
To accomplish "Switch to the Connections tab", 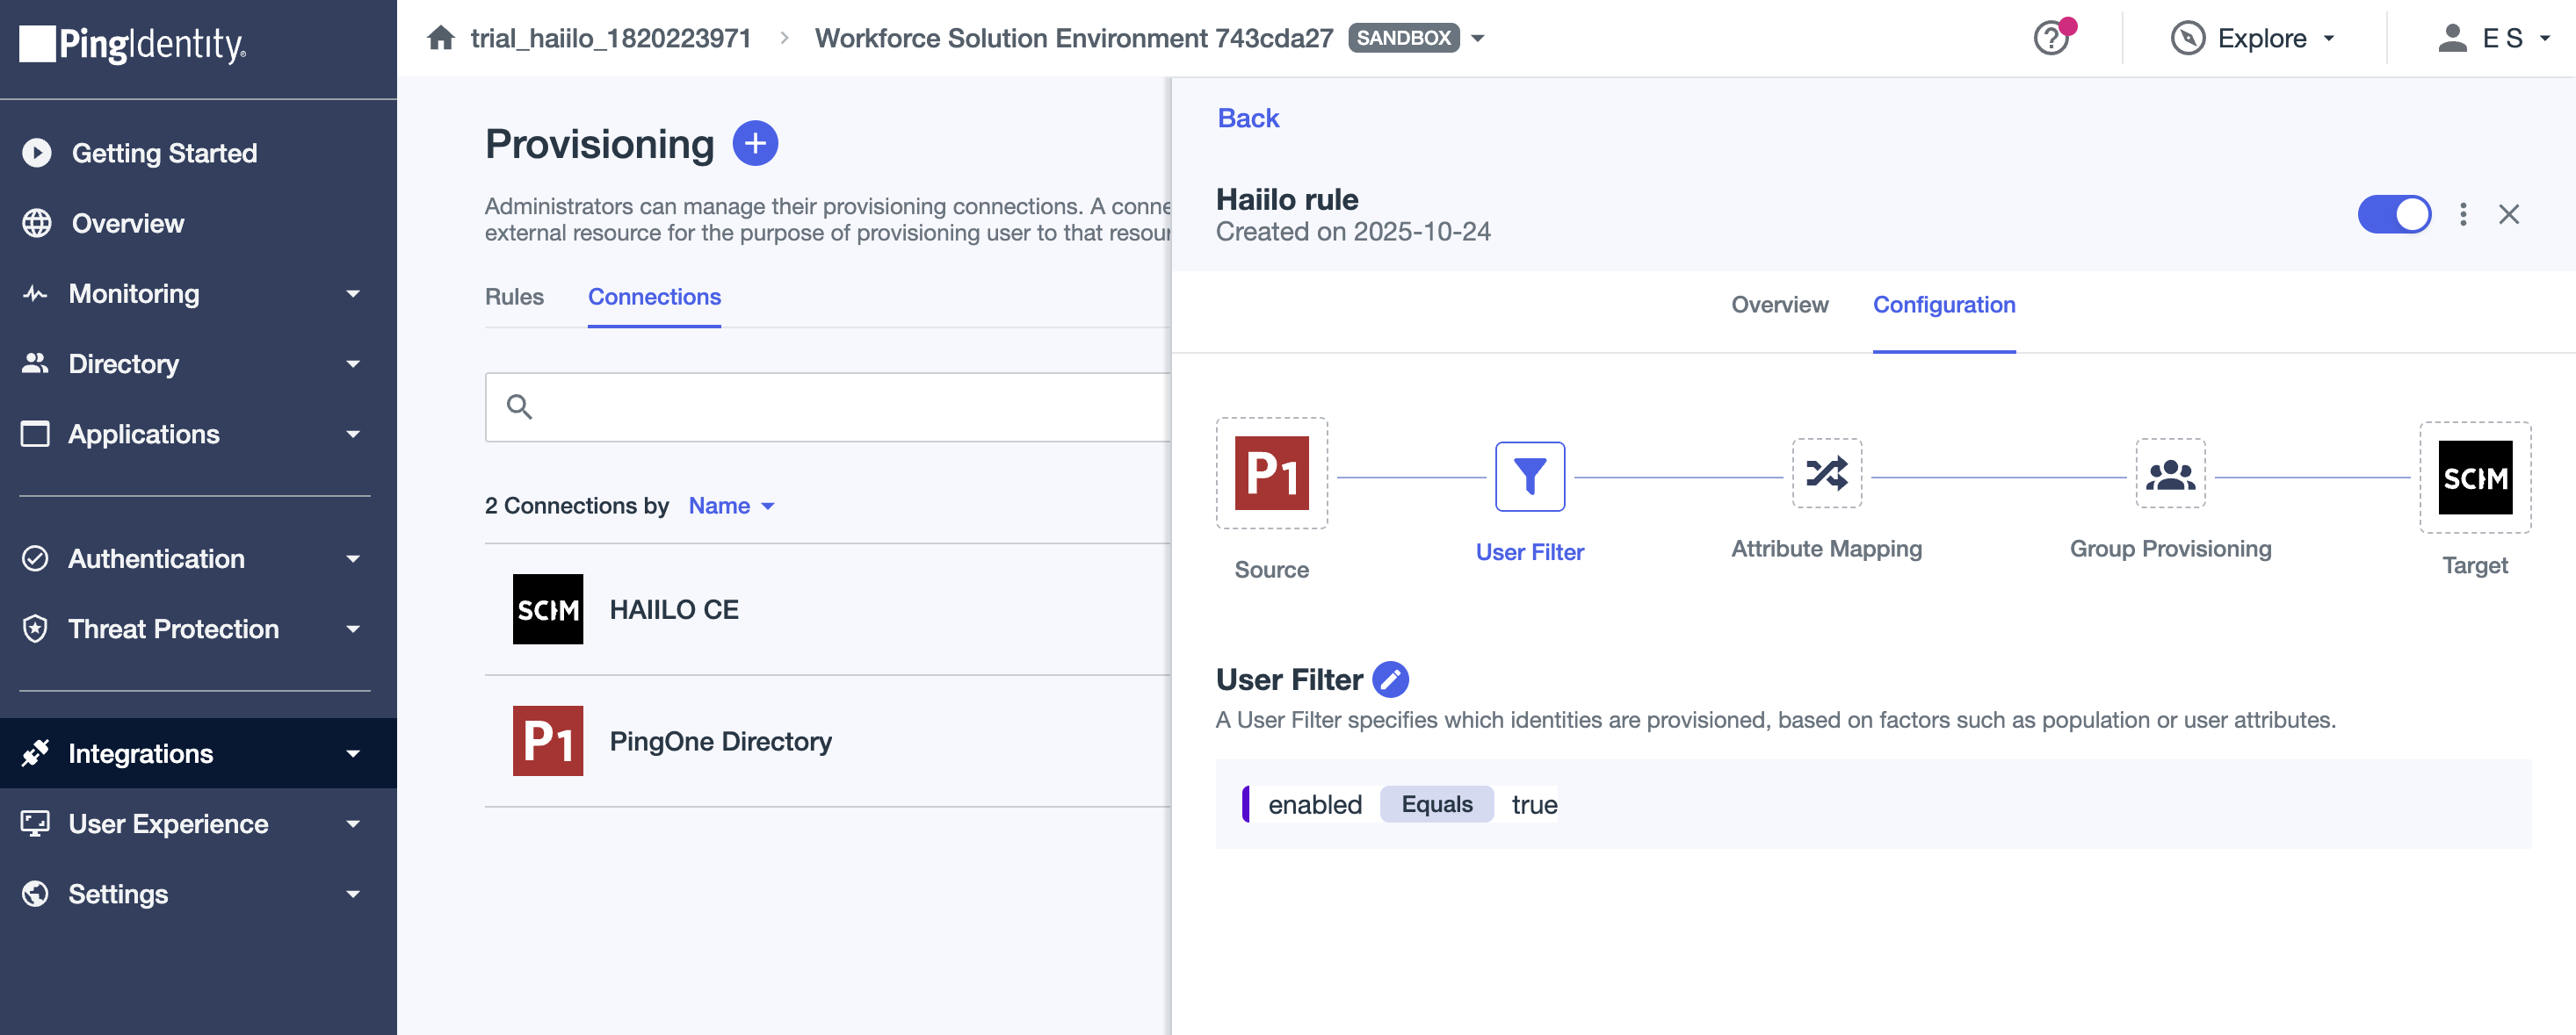I will (x=654, y=297).
